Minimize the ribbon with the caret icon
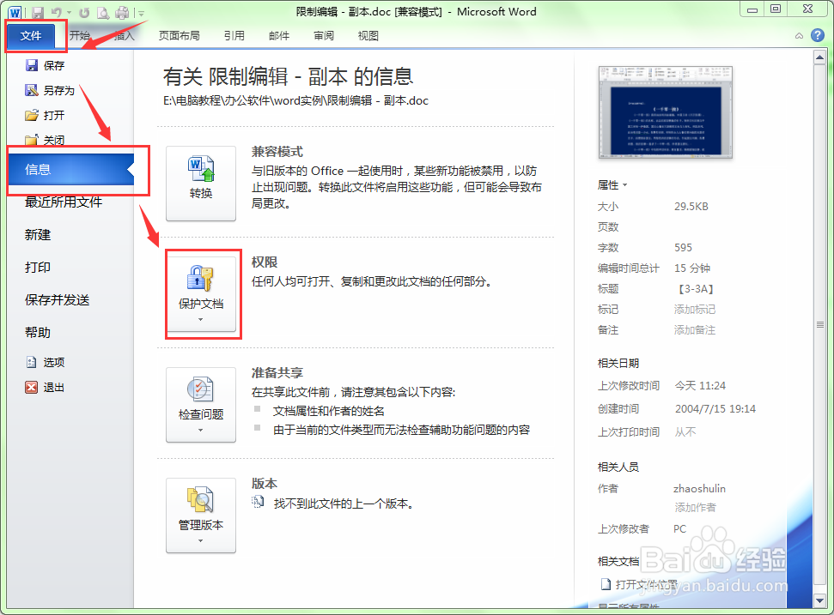The image size is (834, 615). tap(799, 36)
